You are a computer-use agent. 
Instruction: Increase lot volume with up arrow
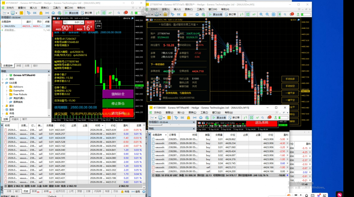82,22
